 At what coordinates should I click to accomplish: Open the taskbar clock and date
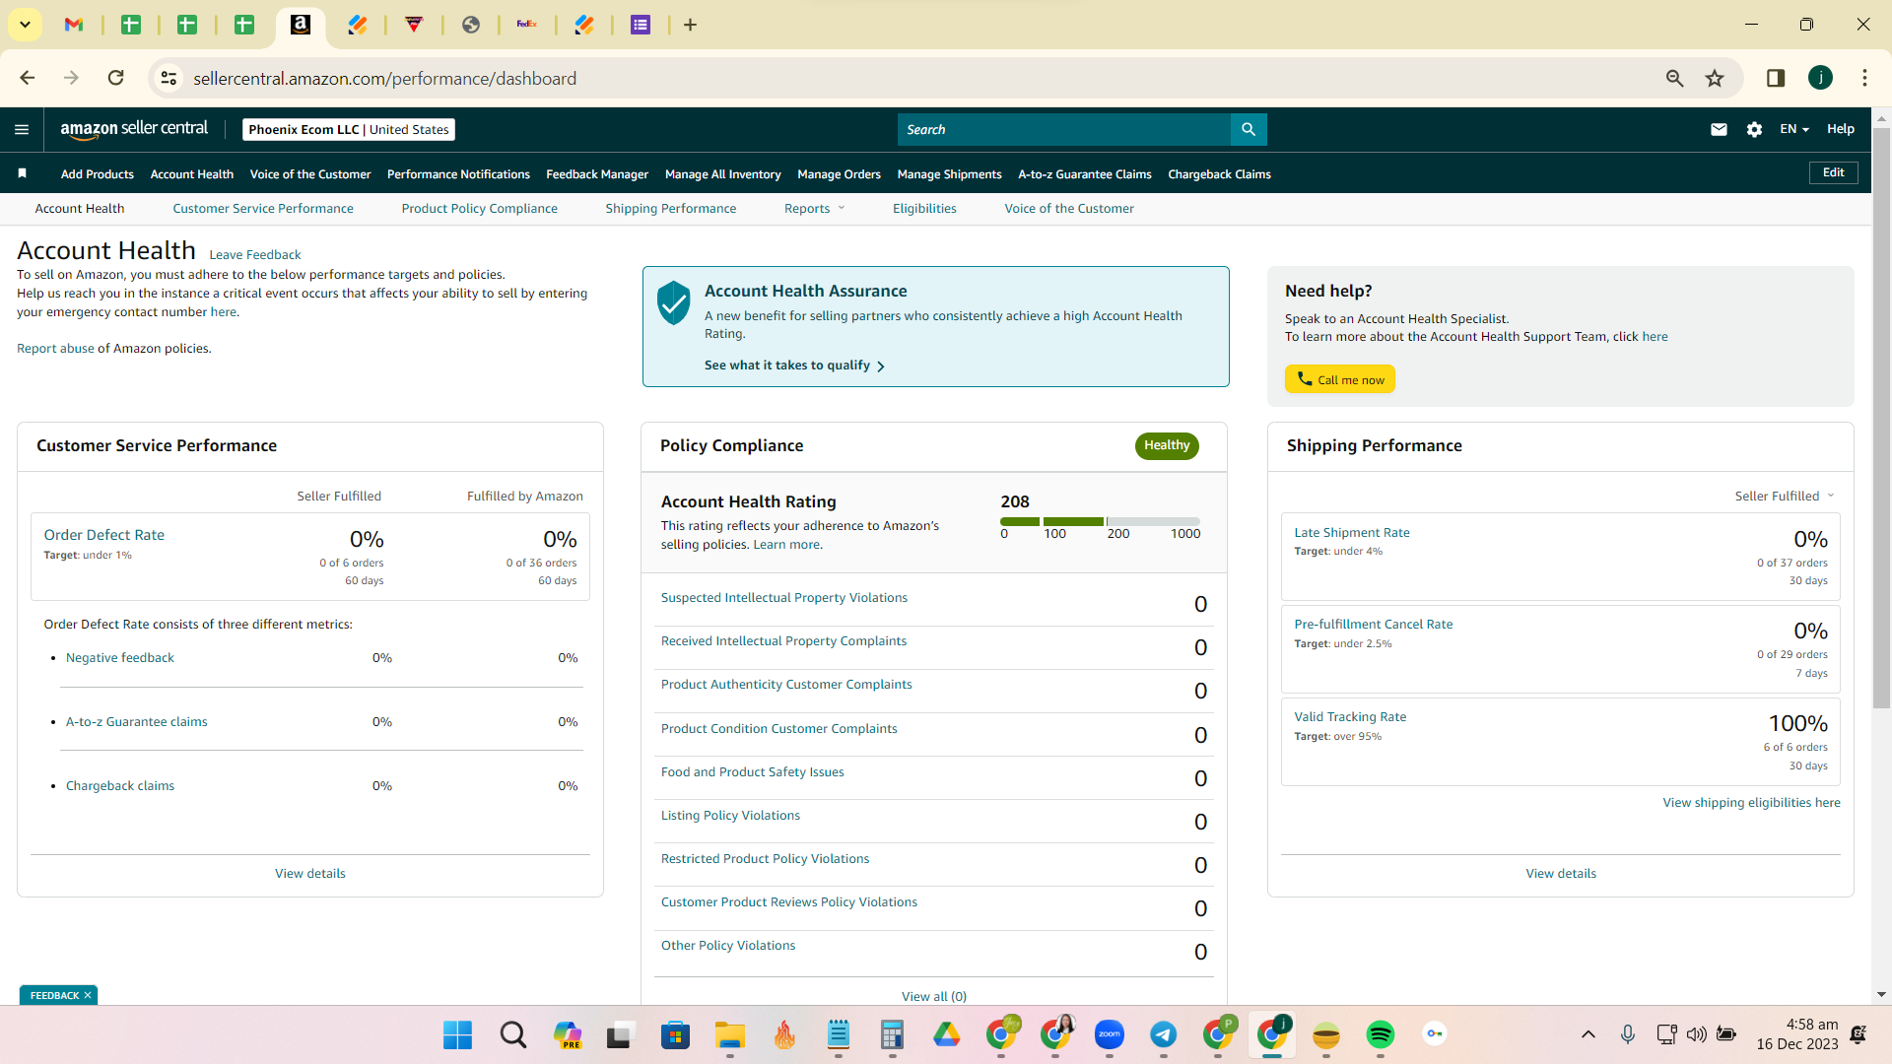pyautogui.click(x=1797, y=1034)
